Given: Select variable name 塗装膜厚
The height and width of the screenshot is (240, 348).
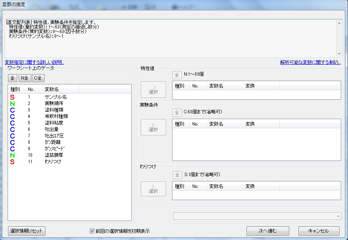Looking at the screenshot, I should click(54, 155).
